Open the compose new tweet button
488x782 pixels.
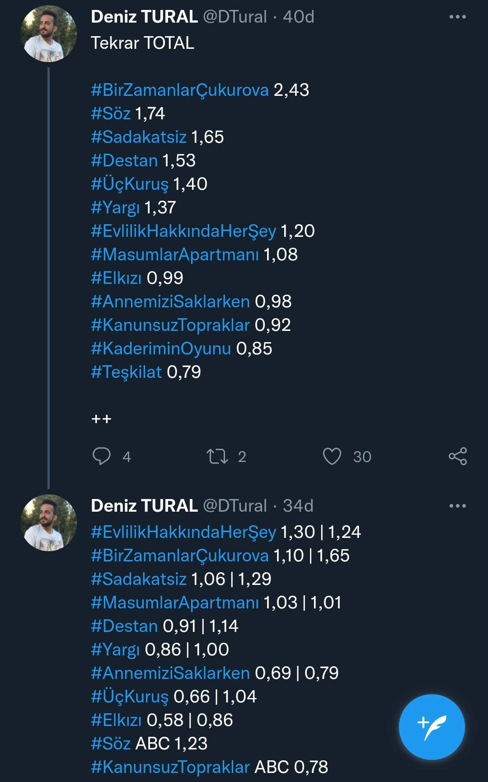point(432,727)
